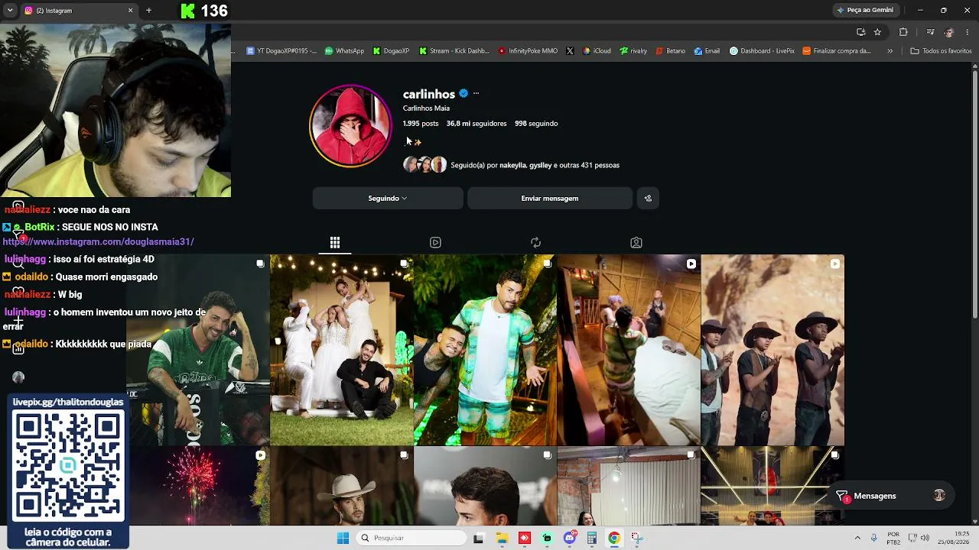The width and height of the screenshot is (979, 550).
Task: Open the Chrome profile avatar
Action: (949, 32)
